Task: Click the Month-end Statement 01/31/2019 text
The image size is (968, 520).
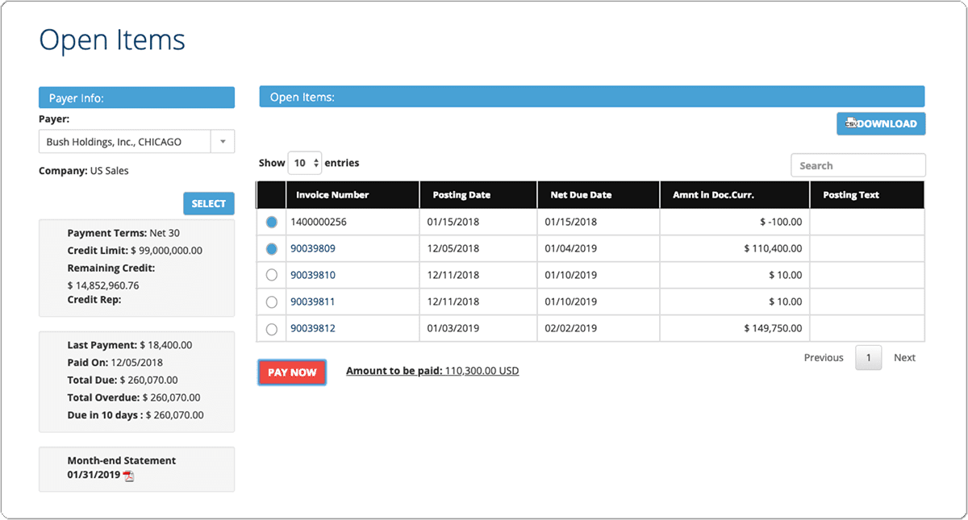Action: click(x=122, y=468)
